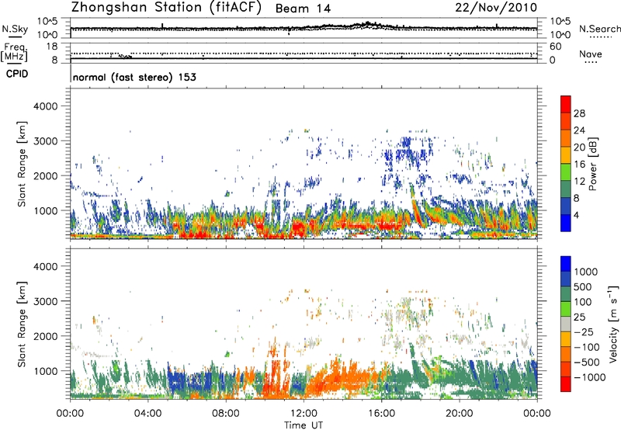Screen dimensions: 621x430
Task: Click the 'Beam 14' label
Action: point(303,9)
